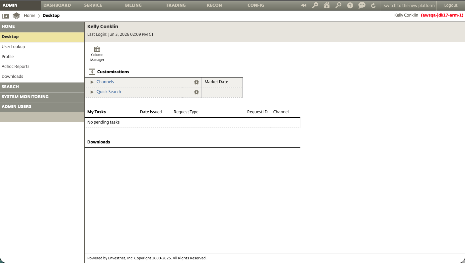Collapse the Customizations section icon

pyautogui.click(x=92, y=72)
